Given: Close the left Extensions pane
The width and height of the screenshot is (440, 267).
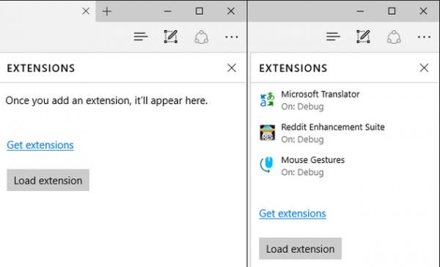Looking at the screenshot, I should coord(232,68).
